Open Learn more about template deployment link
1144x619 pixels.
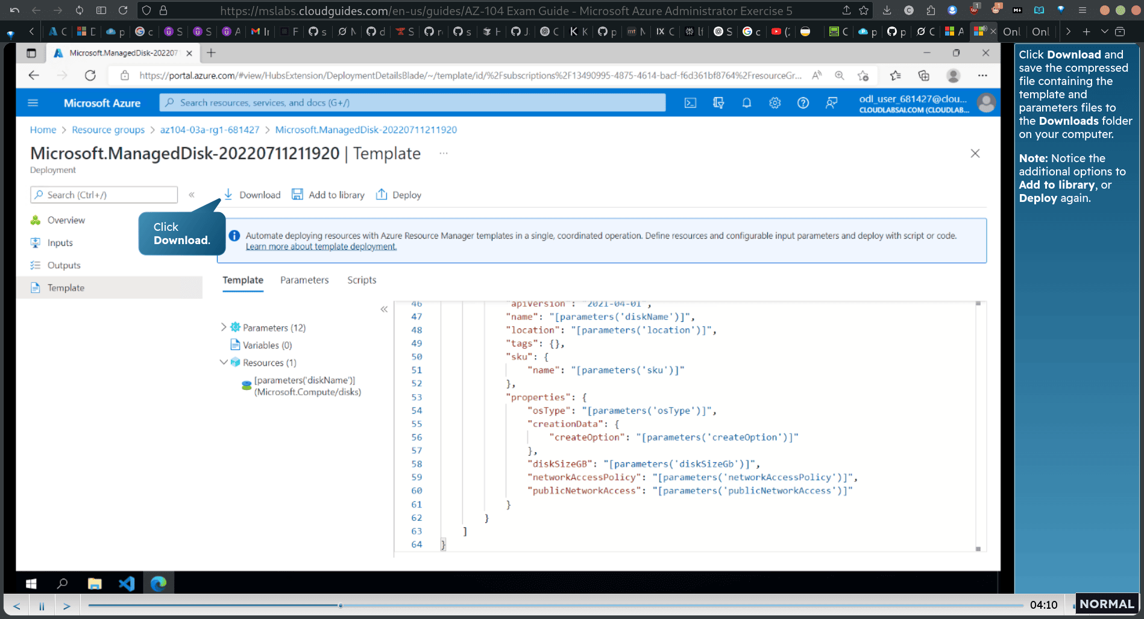[x=321, y=247]
